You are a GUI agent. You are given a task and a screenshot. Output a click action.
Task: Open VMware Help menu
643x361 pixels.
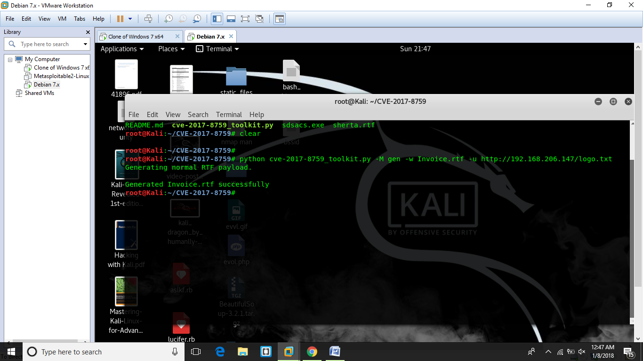pos(98,19)
